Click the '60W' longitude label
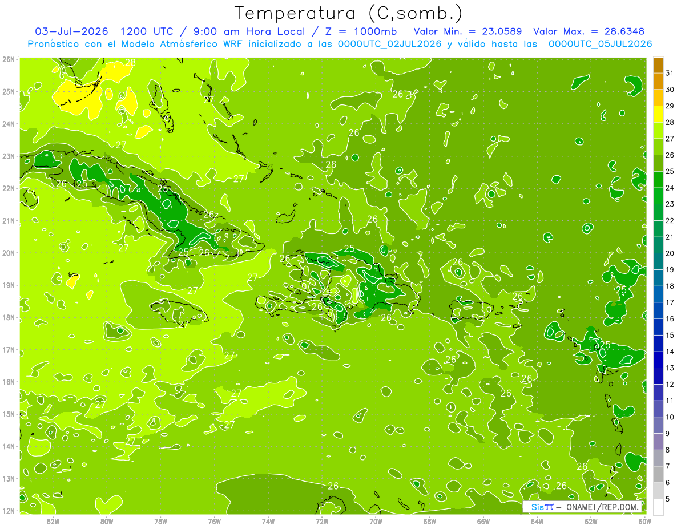 point(645,522)
